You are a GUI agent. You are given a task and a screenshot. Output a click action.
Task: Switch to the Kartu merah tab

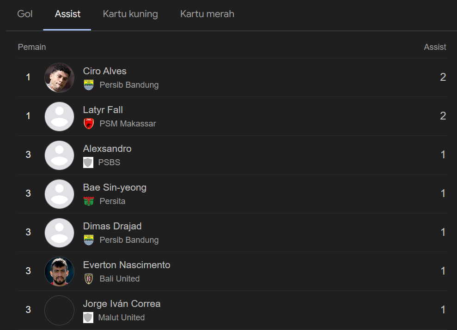click(207, 14)
